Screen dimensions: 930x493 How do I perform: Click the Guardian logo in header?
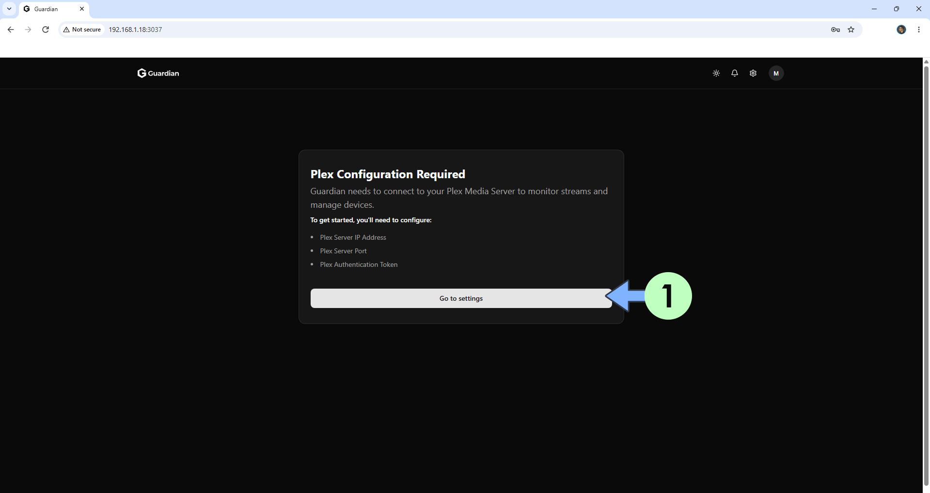pyautogui.click(x=158, y=73)
